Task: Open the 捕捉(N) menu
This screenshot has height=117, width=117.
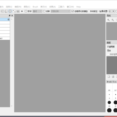Action: [x=18, y=7]
